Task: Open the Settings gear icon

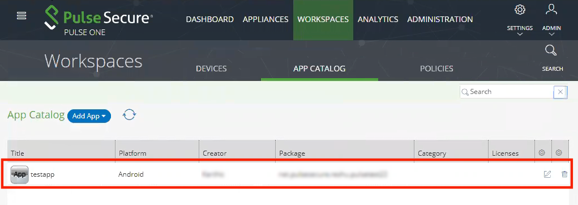Action: (520, 10)
